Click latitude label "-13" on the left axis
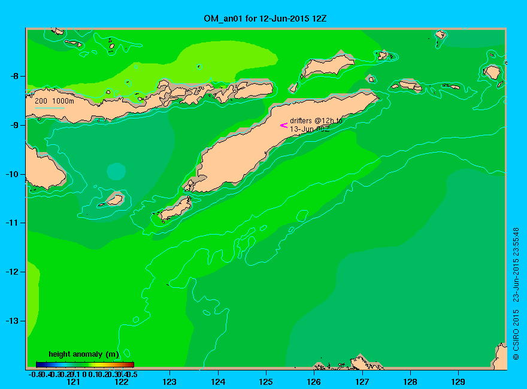Screen dimensions: 527x389 pyautogui.click(x=12, y=321)
